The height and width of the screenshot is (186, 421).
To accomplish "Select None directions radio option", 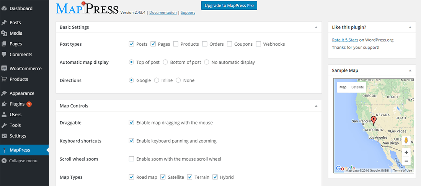I will tap(178, 80).
